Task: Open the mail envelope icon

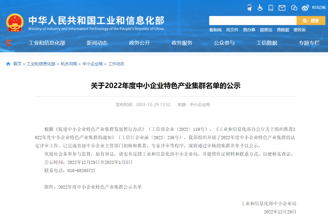Action: 282,8
